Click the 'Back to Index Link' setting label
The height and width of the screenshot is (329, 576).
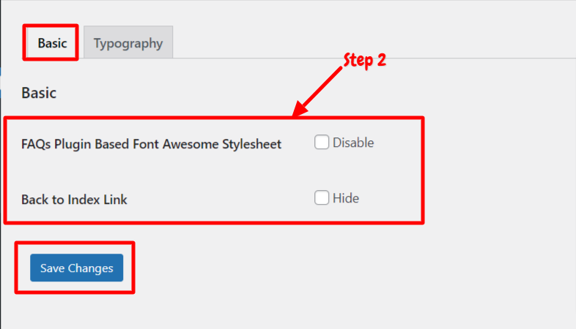coord(74,200)
